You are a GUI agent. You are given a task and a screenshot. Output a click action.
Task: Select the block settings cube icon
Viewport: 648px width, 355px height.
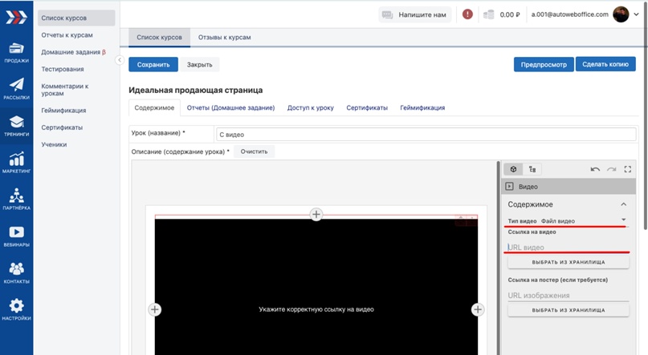(513, 169)
